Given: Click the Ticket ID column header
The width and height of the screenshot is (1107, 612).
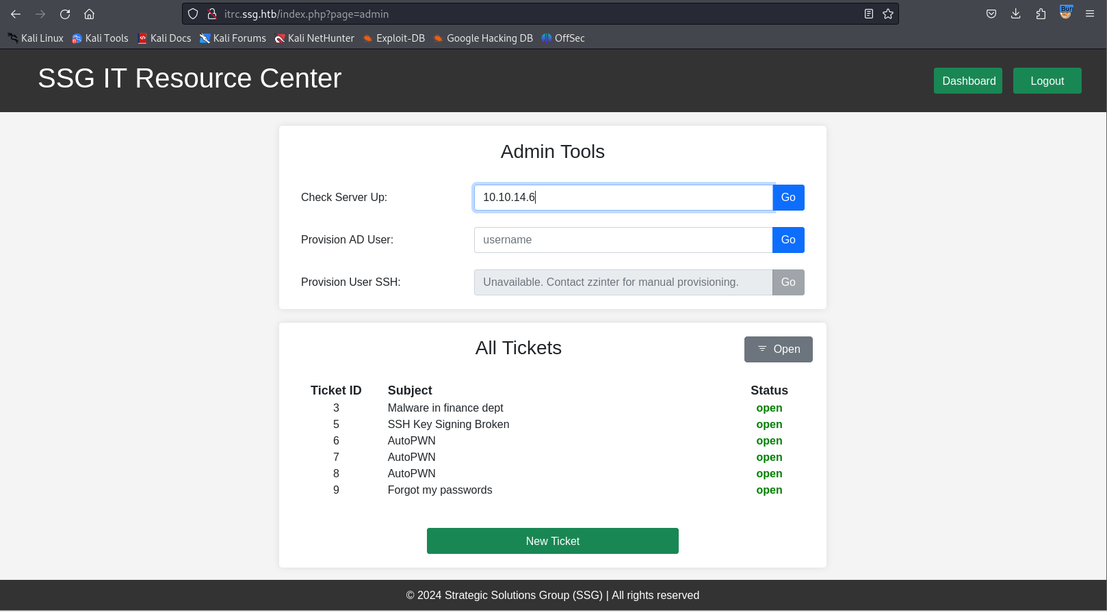Looking at the screenshot, I should (336, 390).
